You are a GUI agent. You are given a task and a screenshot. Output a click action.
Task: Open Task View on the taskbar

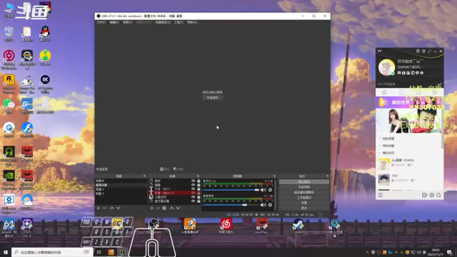[x=99, y=252]
